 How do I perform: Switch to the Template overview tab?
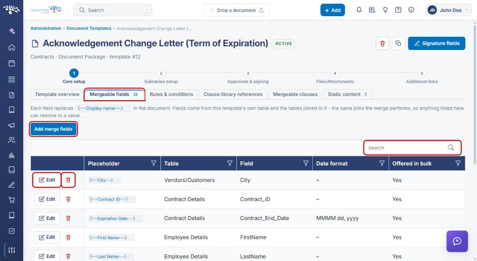coord(57,94)
